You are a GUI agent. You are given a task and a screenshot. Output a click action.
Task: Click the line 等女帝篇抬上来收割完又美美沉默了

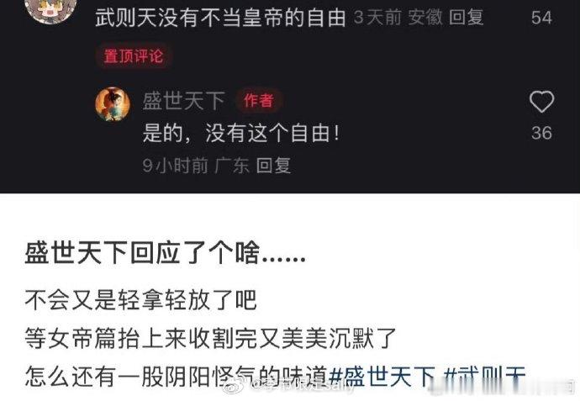tap(210, 339)
